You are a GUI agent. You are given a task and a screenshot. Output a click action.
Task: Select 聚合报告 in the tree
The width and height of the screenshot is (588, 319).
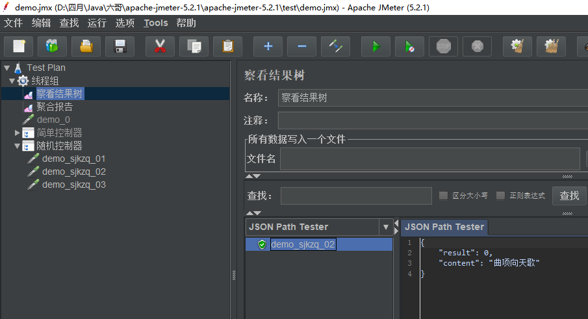click(x=55, y=107)
